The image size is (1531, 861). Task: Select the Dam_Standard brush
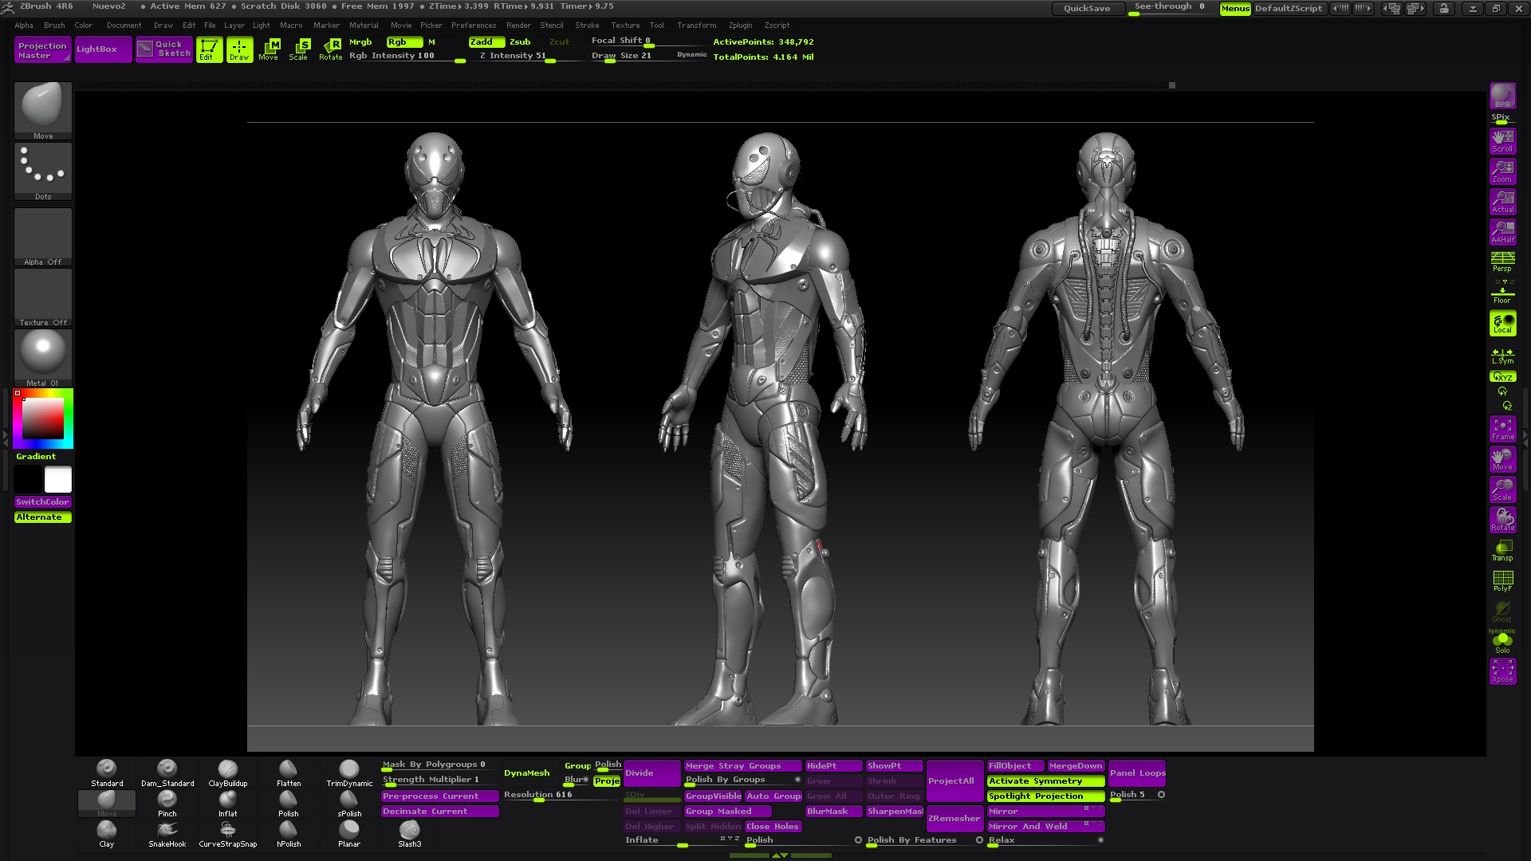tap(167, 773)
